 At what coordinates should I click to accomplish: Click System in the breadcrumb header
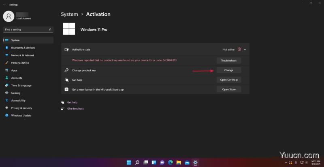(x=69, y=14)
